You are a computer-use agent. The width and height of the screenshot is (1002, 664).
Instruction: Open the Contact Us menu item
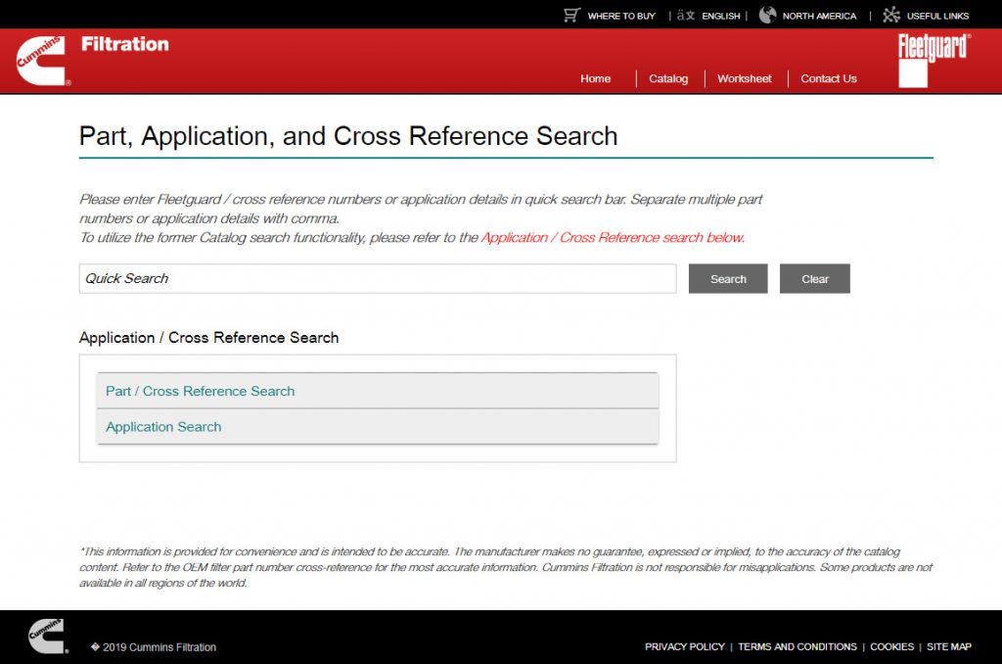(829, 78)
